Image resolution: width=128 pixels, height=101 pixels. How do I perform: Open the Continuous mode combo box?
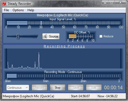(x=18, y=88)
